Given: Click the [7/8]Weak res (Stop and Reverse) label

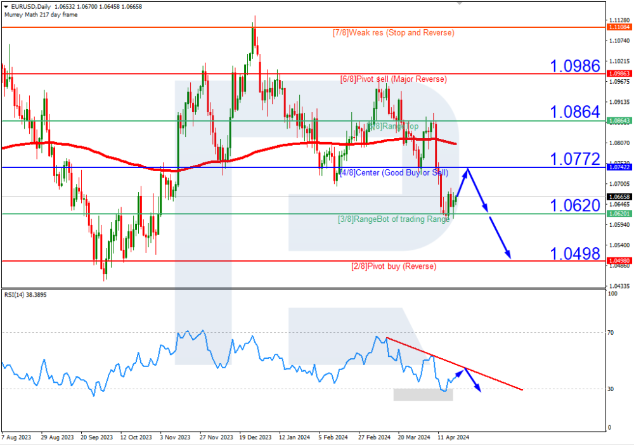Looking at the screenshot, I should tap(394, 33).
